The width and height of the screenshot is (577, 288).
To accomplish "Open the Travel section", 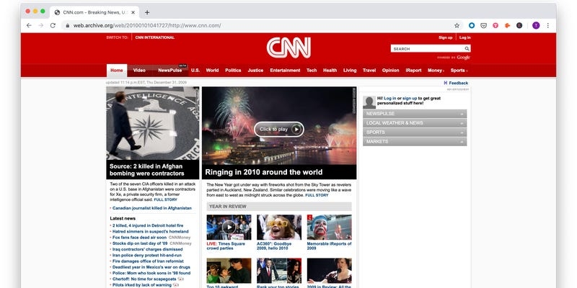I will [x=369, y=71].
